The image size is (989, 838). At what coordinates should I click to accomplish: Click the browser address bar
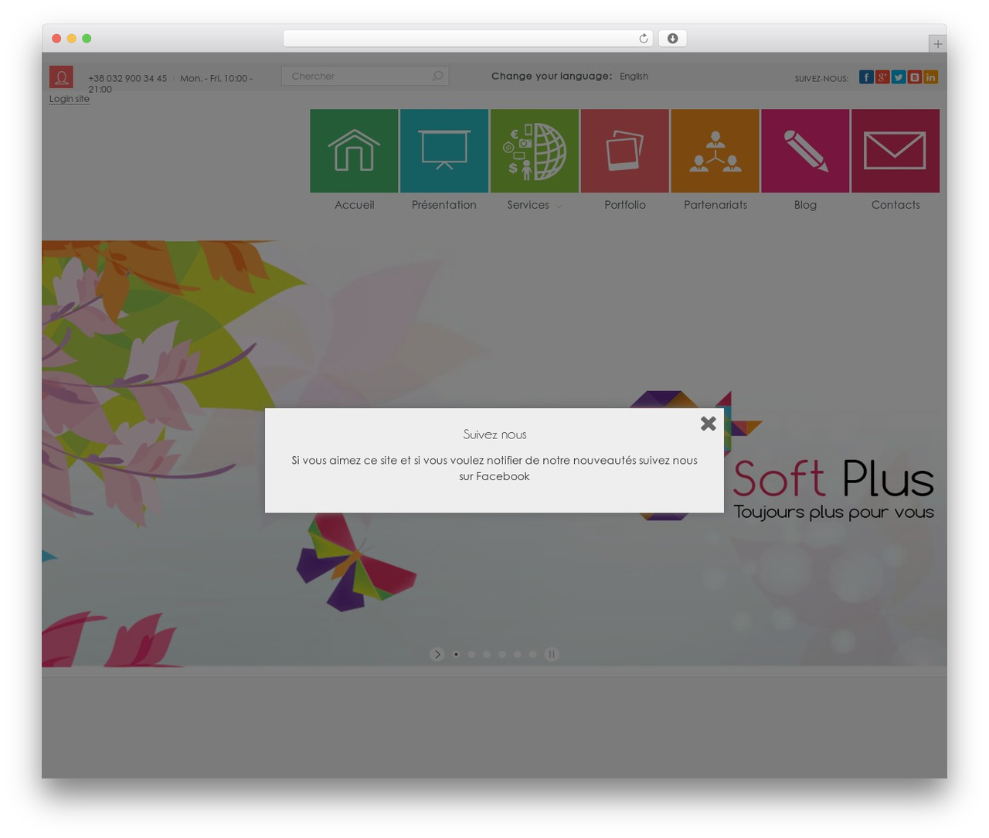pyautogui.click(x=467, y=39)
